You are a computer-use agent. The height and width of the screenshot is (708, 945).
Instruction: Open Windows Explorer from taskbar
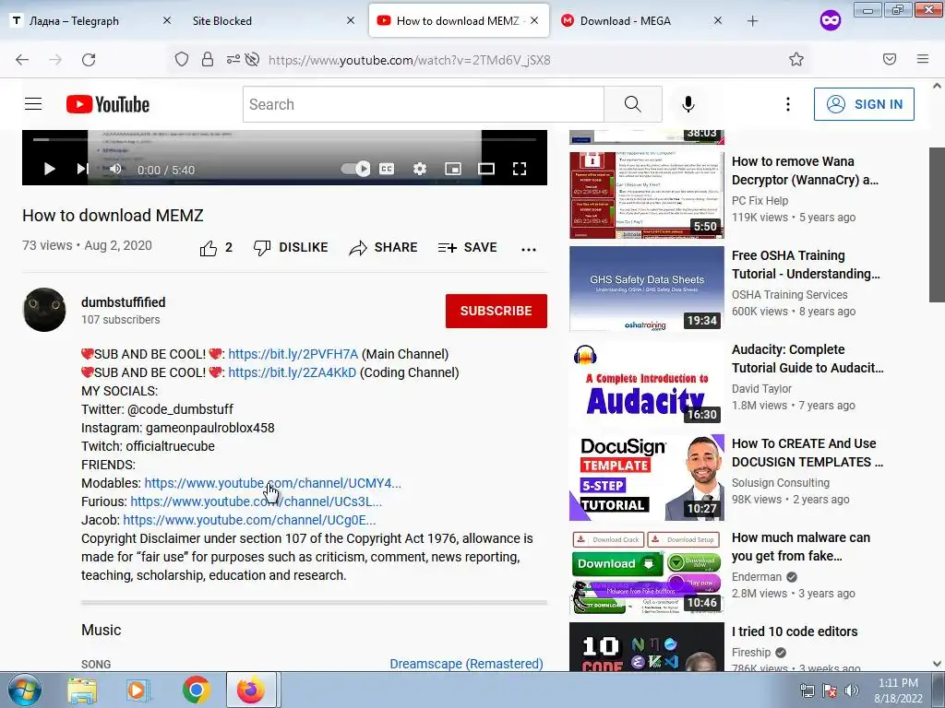pos(82,690)
